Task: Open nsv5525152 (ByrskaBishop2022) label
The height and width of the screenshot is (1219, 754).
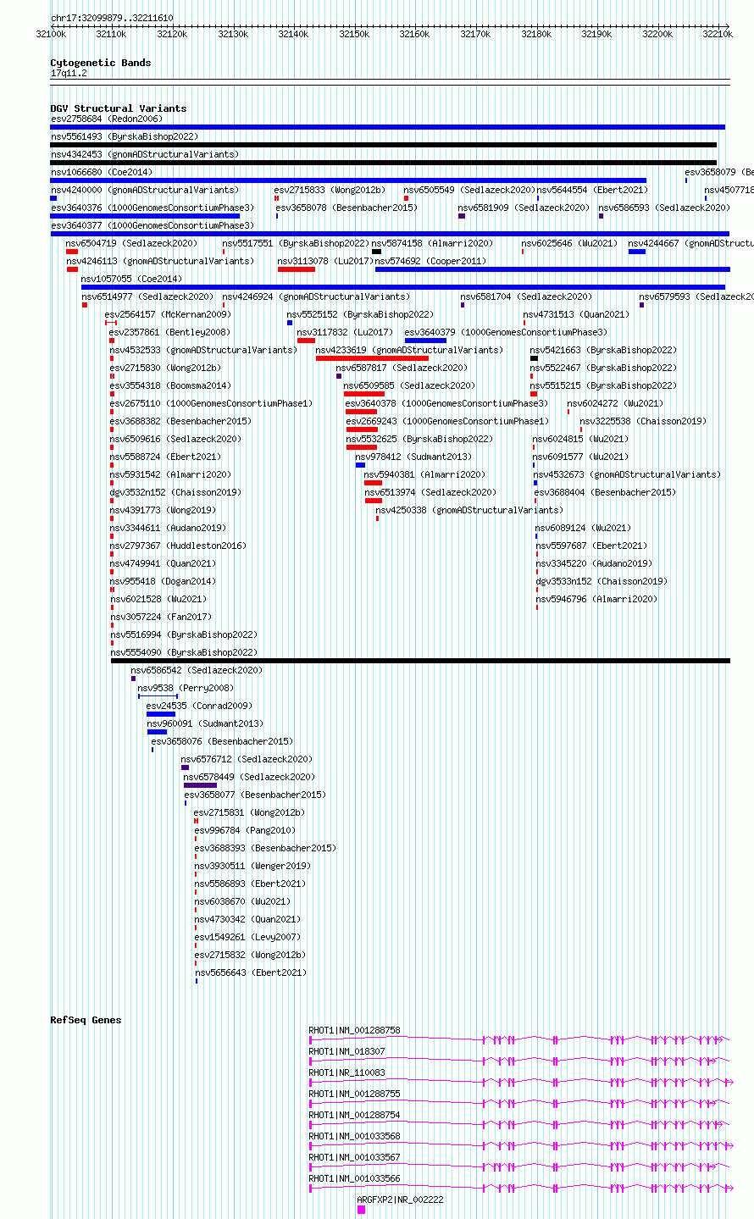Action: (x=360, y=314)
